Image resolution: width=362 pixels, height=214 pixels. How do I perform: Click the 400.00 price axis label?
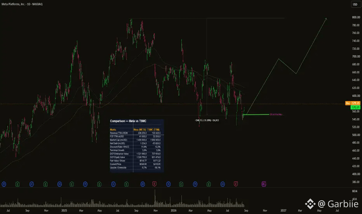(x=356, y=174)
